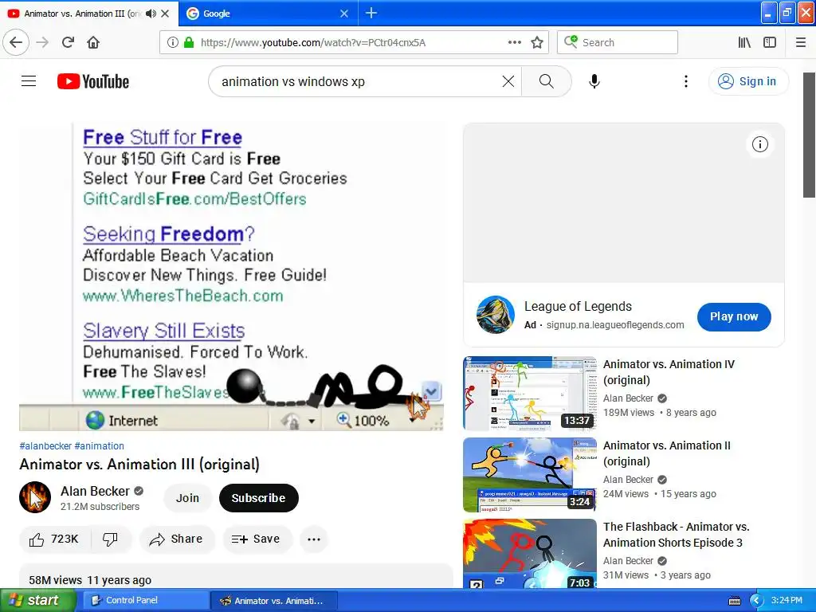The image size is (816, 612).
Task: Go back with the browser back arrow
Action: [16, 42]
